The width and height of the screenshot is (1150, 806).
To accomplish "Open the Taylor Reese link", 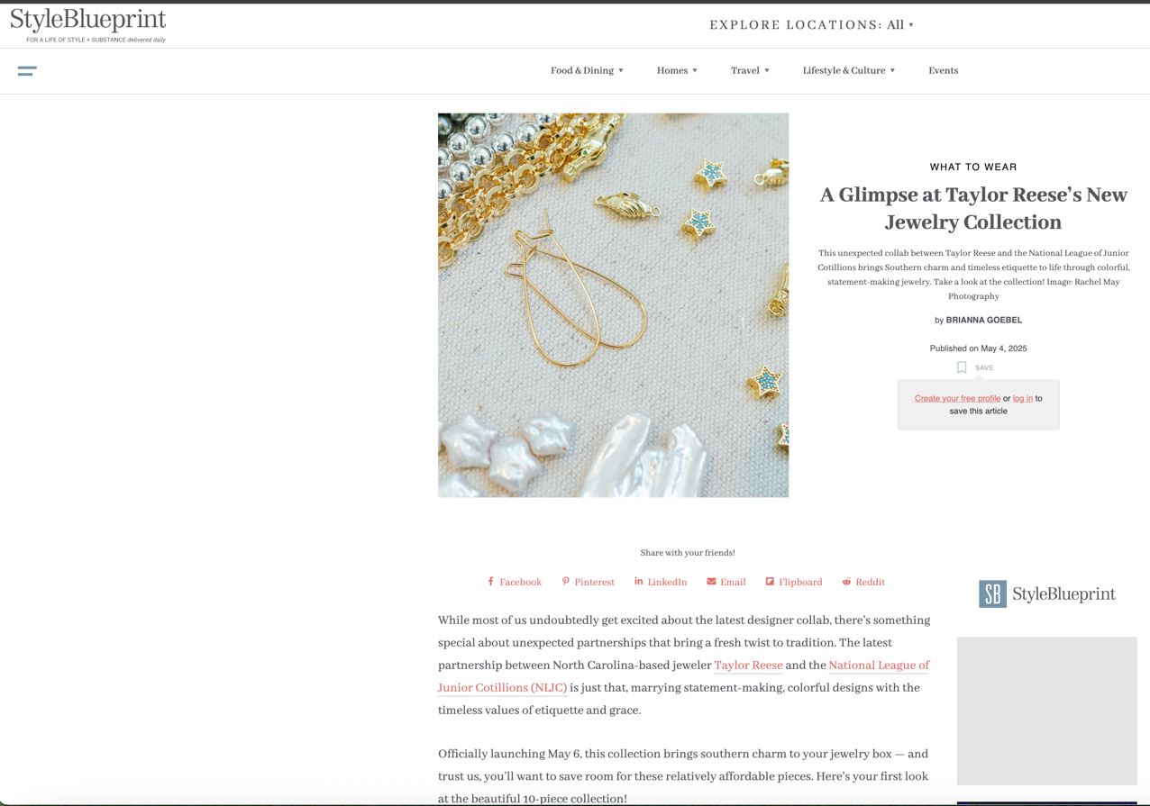I will point(748,666).
